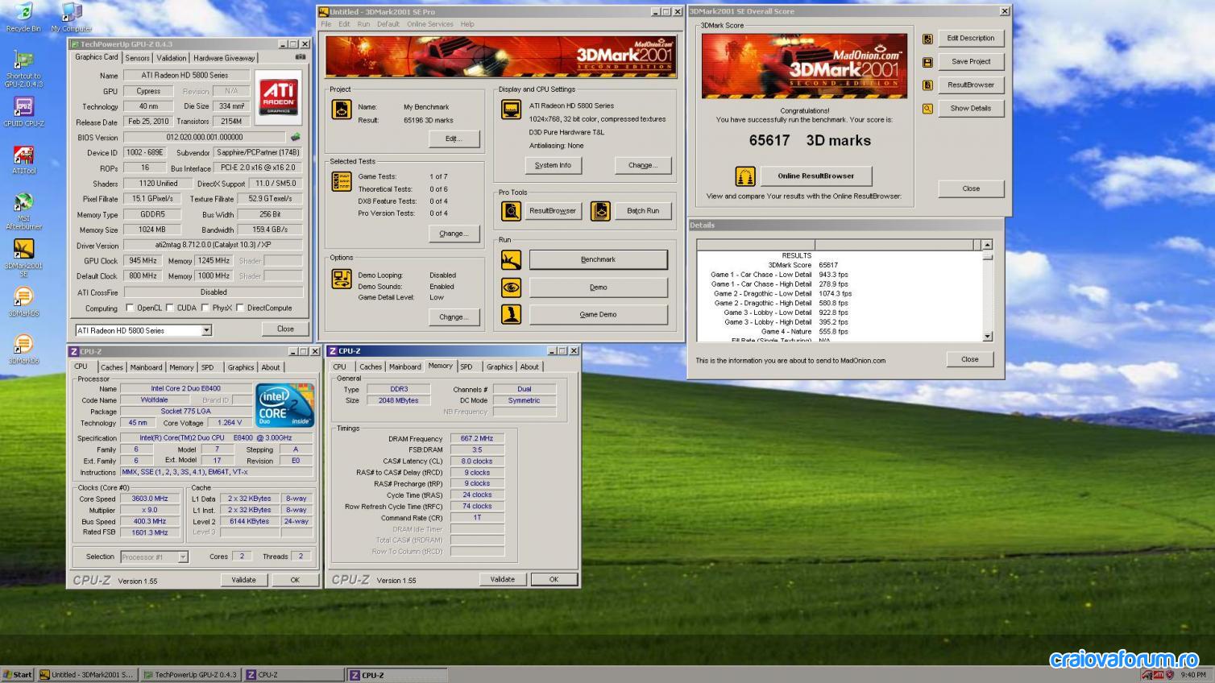Click the BIOS Version field in GPU-Z
This screenshot has width=1215, height=683.
pos(205,138)
